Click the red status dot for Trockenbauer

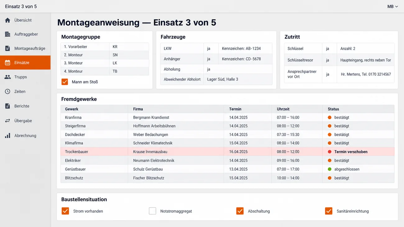click(330, 152)
